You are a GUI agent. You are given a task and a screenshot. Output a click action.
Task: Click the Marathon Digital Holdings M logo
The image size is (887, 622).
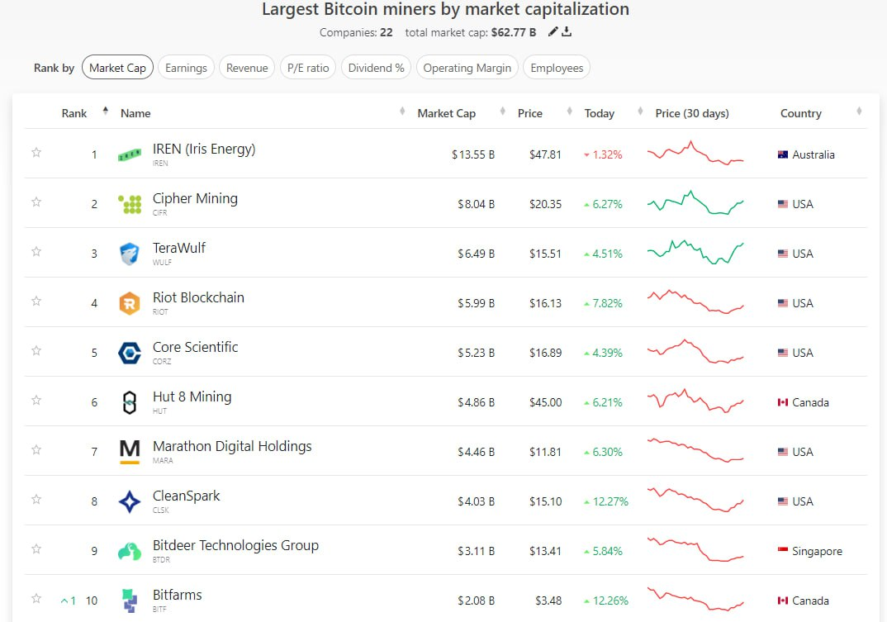click(130, 452)
